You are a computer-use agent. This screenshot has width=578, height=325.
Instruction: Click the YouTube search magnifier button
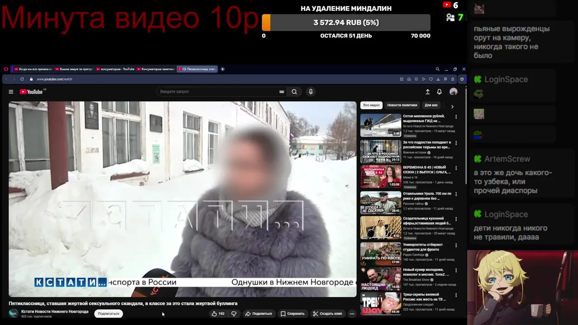(x=294, y=92)
